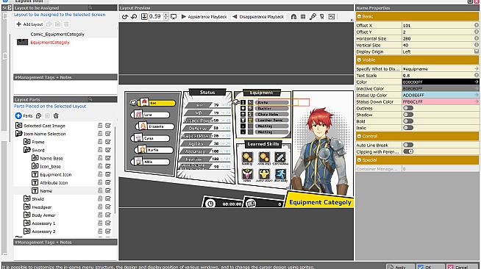This screenshot has width=481, height=269.
Task: Collapse the Basic properties section
Action: (359, 16)
